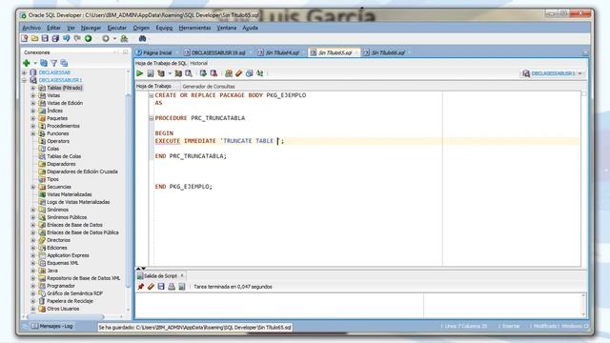Click the Autotrace icon in worksheet toolbar
This screenshot has height=343, width=610.
(178, 73)
